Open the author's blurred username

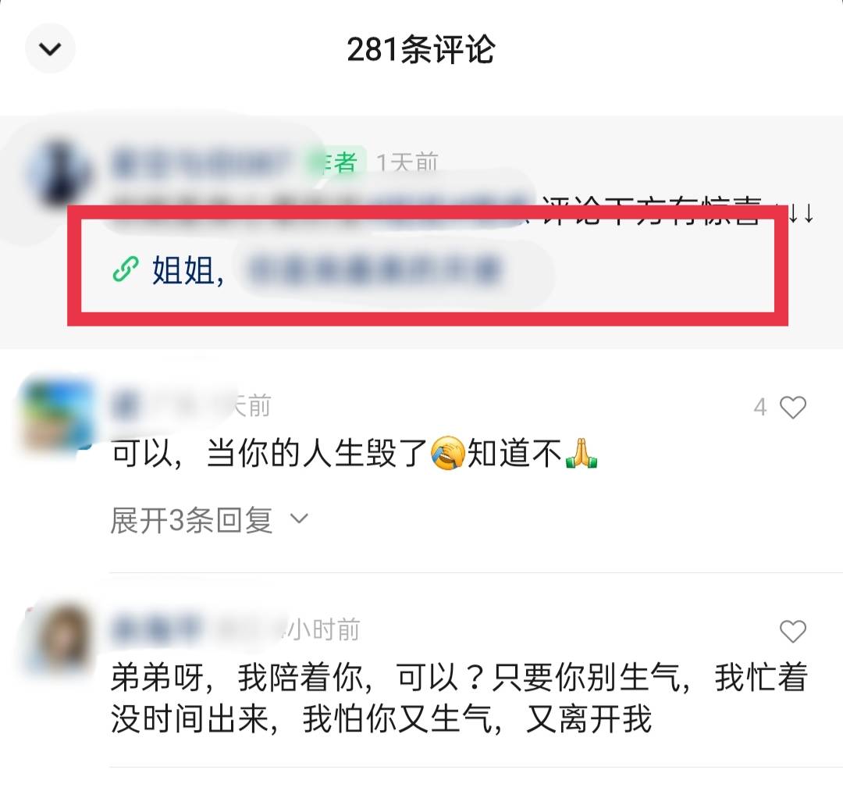point(200,162)
